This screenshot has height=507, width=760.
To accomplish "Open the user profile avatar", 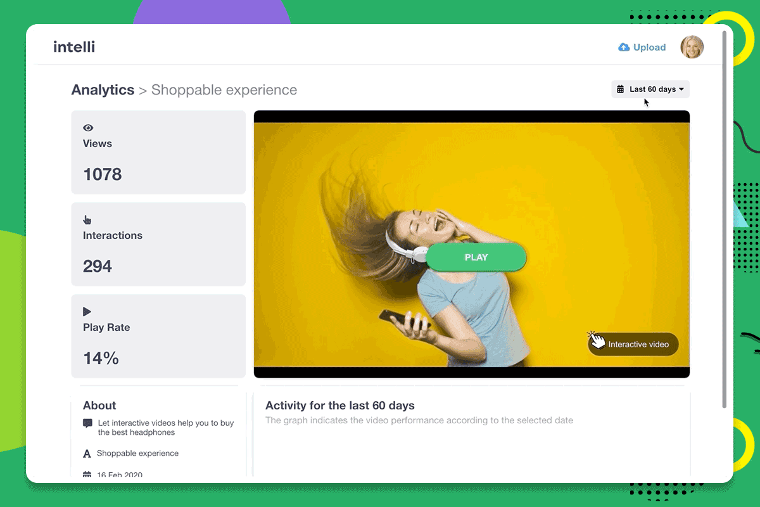I will pyautogui.click(x=692, y=47).
